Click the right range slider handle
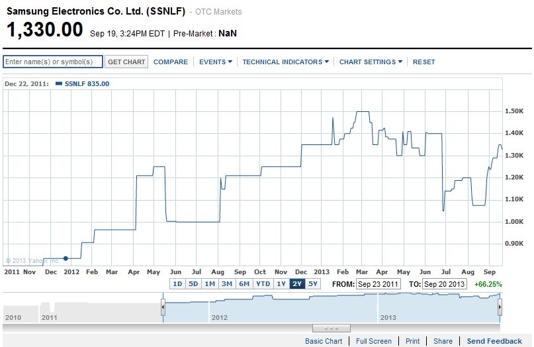The image size is (534, 347). (500, 307)
